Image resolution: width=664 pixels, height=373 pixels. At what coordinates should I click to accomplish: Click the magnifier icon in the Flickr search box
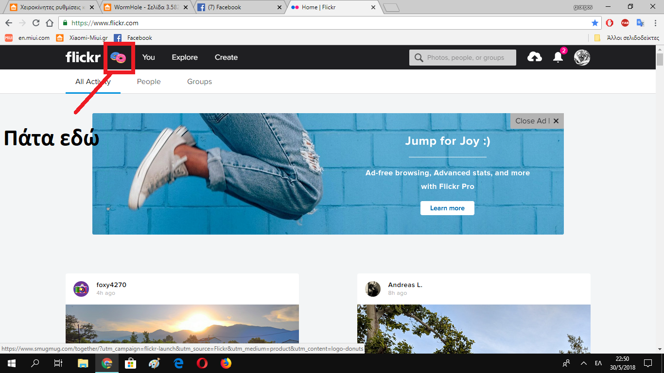419,58
